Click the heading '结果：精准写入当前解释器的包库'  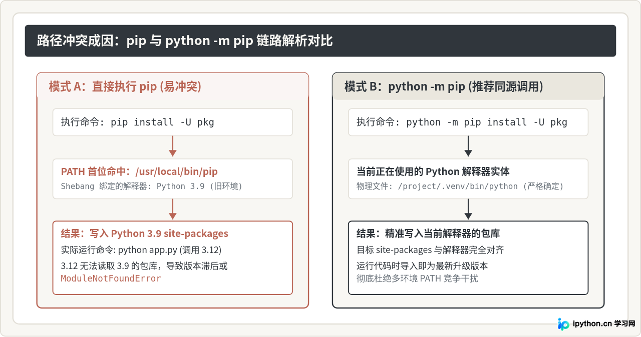428,233
